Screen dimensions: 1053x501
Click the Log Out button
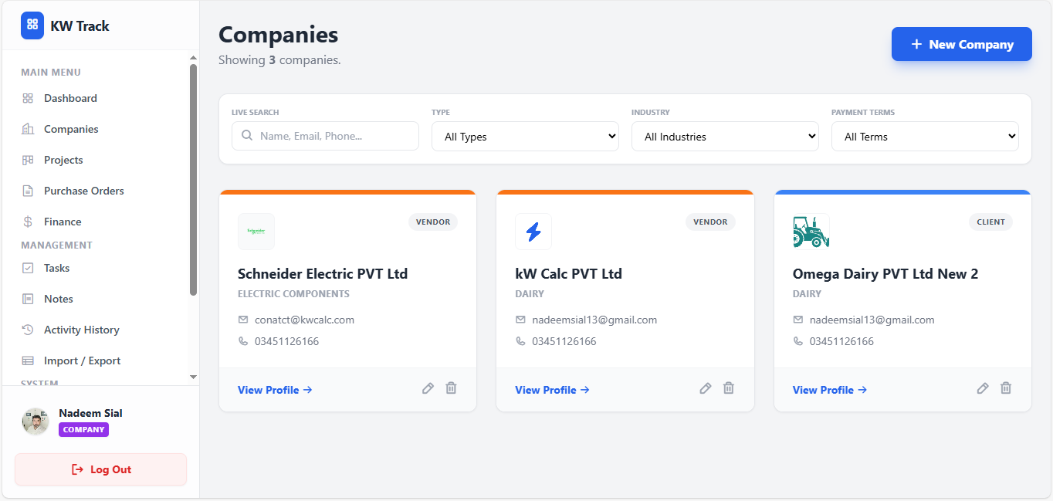[100, 469]
